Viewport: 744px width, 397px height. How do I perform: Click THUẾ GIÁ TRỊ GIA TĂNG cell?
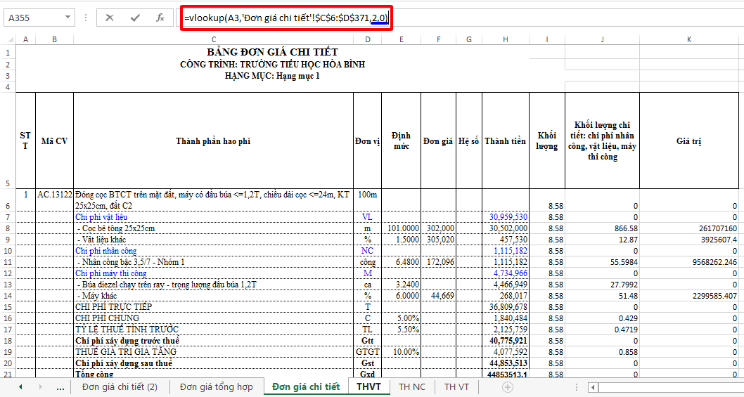coord(214,352)
